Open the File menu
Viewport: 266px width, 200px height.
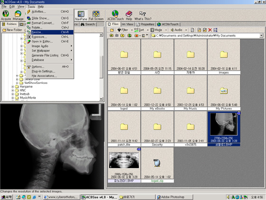tap(4, 7)
